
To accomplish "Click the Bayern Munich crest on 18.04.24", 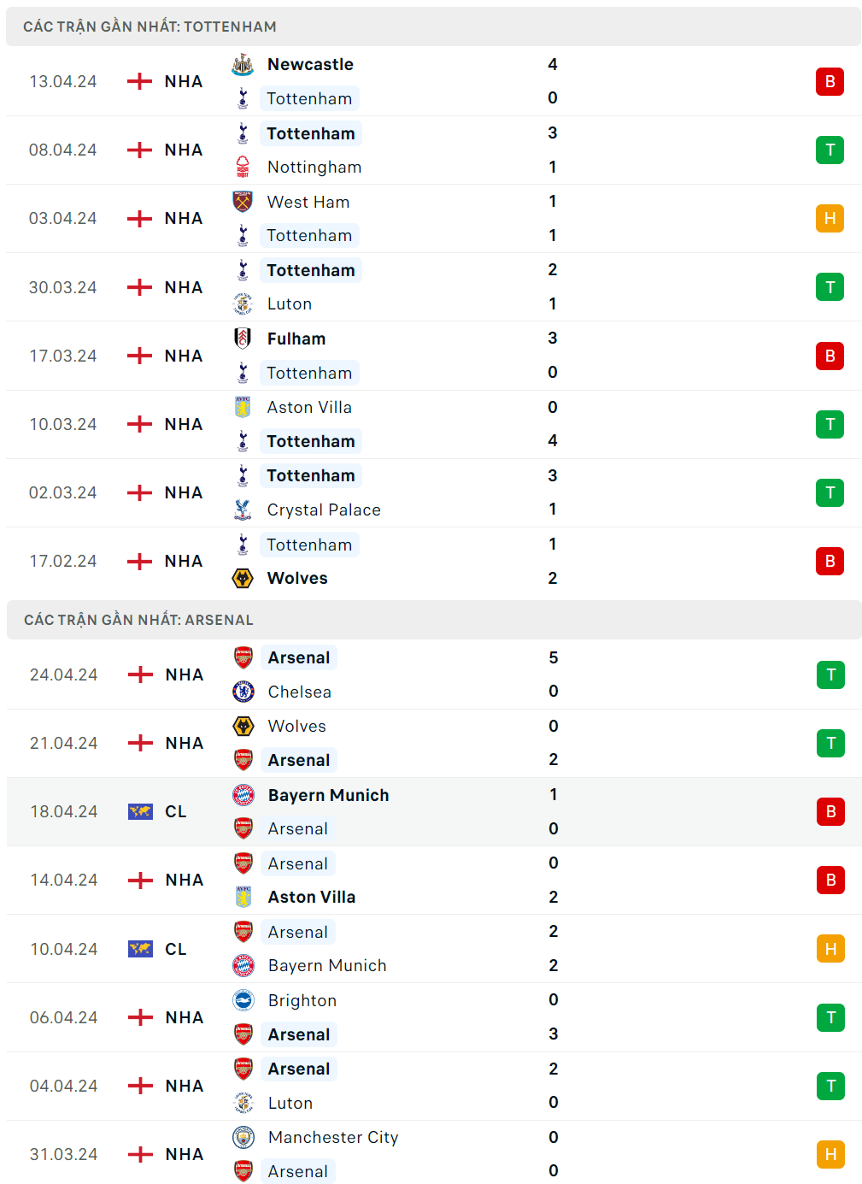I will (243, 795).
